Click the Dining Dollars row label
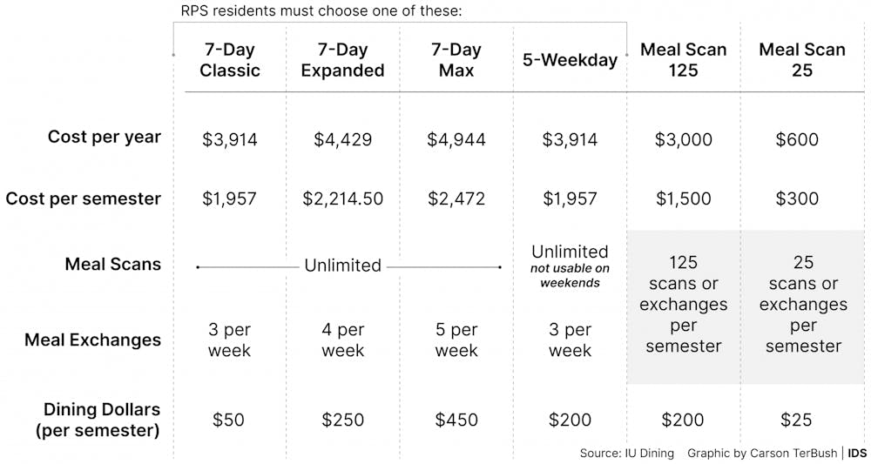Viewport: 871px width, 464px height. tap(98, 420)
